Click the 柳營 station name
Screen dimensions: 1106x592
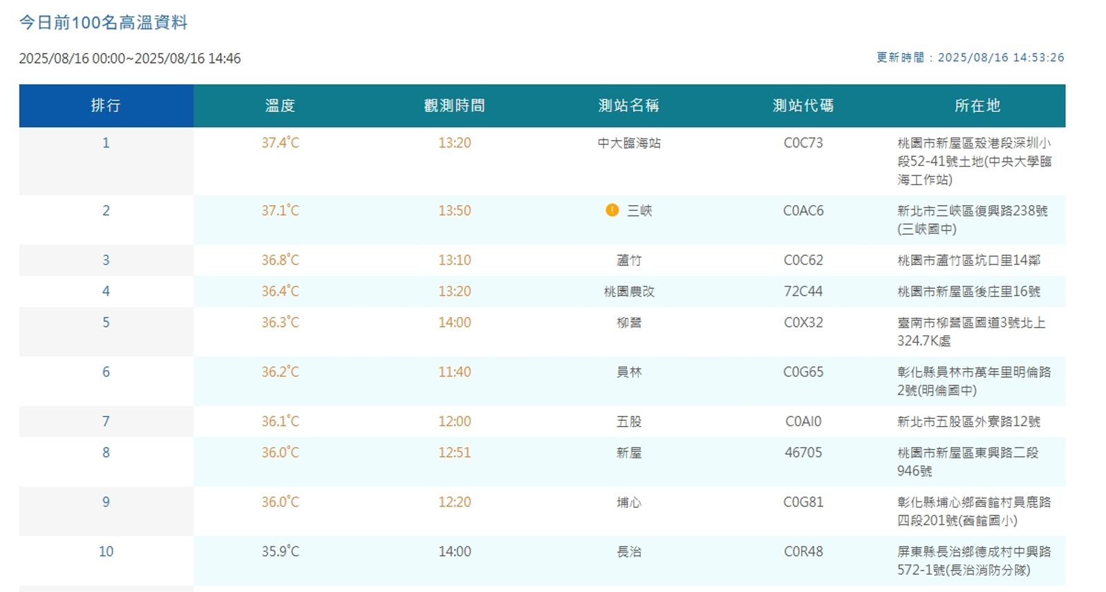[x=628, y=323]
